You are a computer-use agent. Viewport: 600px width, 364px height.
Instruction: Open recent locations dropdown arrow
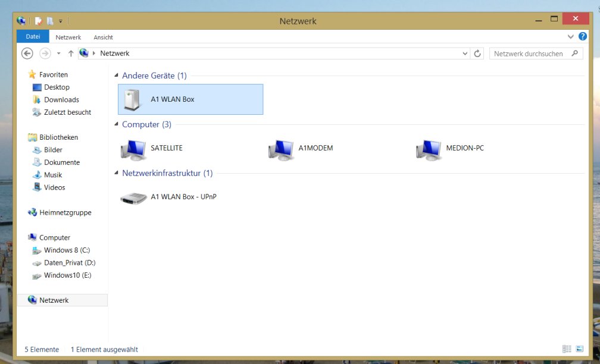58,54
